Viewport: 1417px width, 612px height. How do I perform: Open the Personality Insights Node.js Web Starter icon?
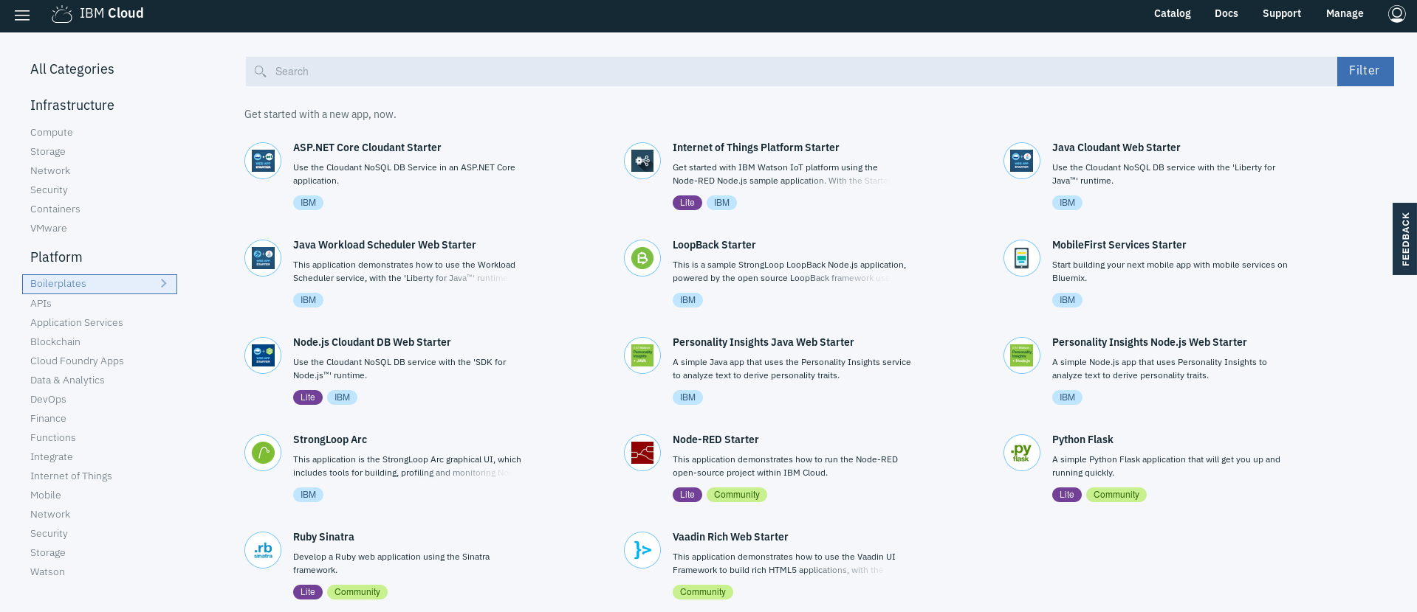[x=1022, y=355]
